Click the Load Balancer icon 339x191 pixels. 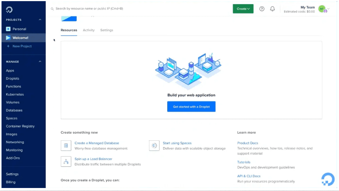click(66, 161)
